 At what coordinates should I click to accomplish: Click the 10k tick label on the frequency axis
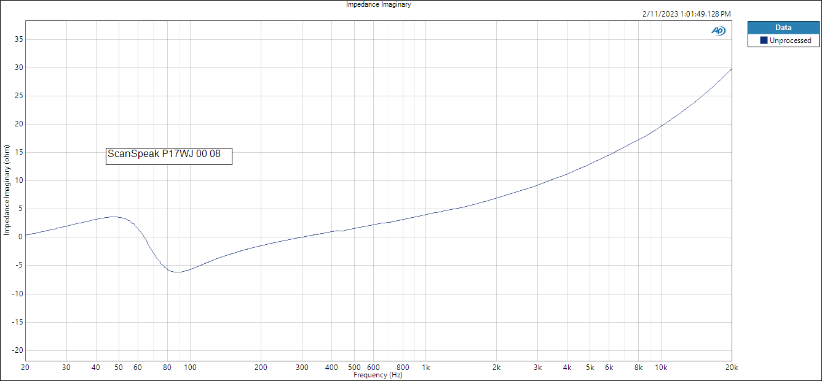661,368
